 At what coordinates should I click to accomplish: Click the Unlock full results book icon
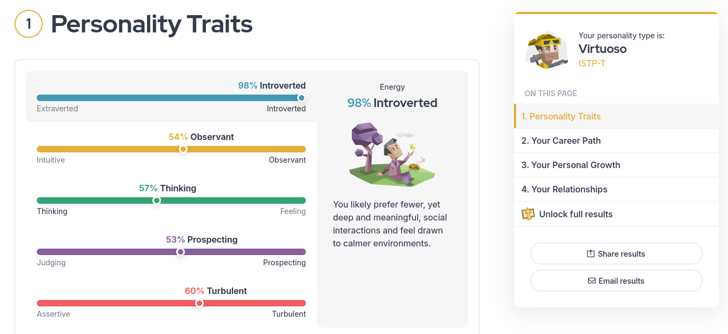pyautogui.click(x=528, y=214)
